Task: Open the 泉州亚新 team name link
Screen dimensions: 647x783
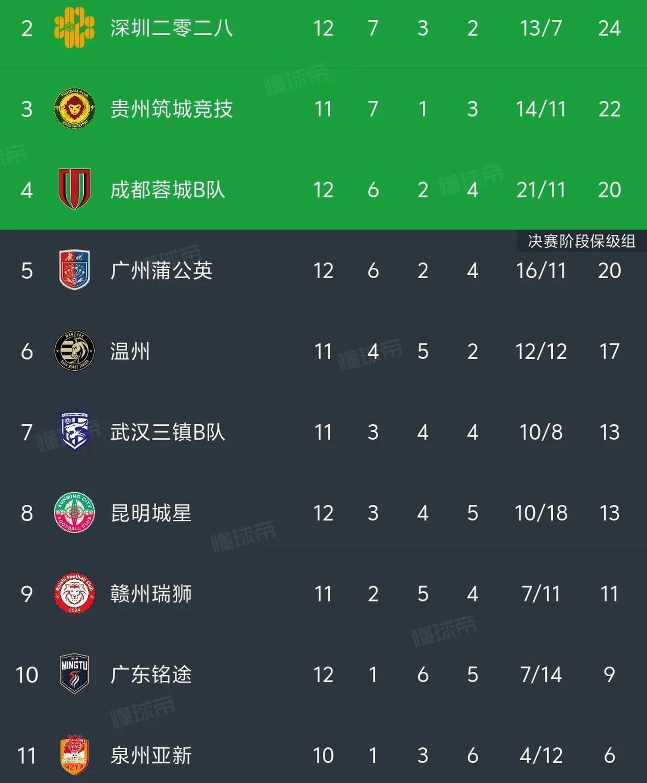Action: (x=151, y=755)
